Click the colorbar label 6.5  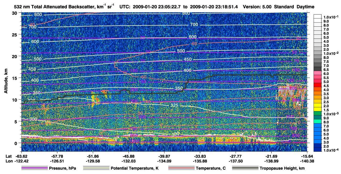326,69
